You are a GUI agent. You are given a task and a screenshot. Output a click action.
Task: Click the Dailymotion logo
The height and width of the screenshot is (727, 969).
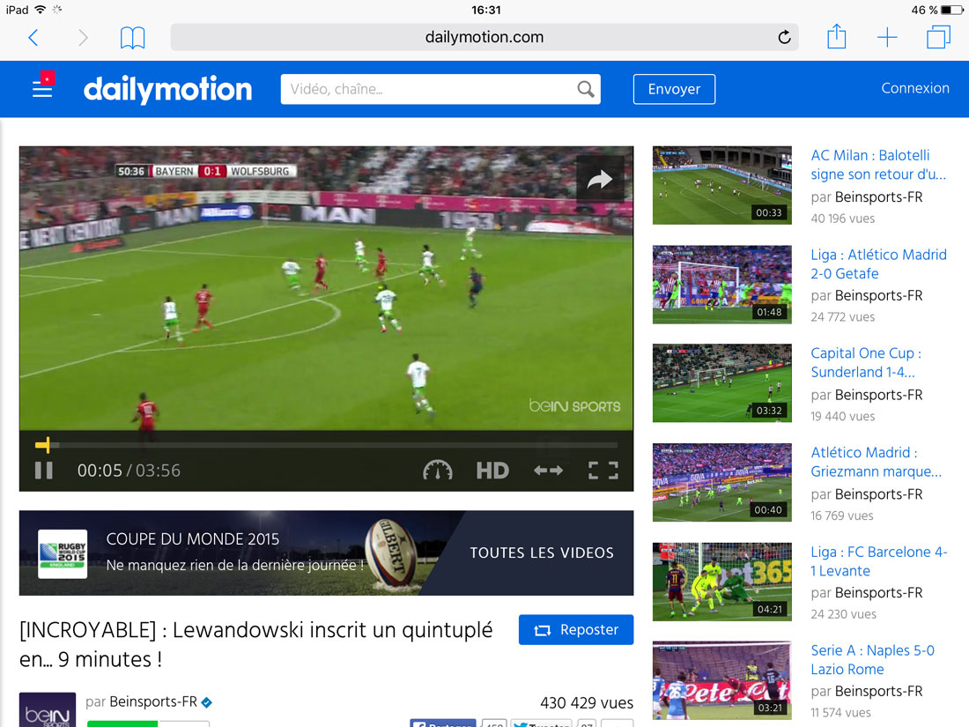click(x=168, y=89)
